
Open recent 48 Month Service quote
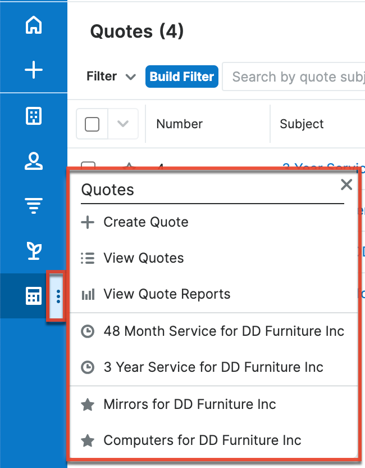(x=223, y=331)
